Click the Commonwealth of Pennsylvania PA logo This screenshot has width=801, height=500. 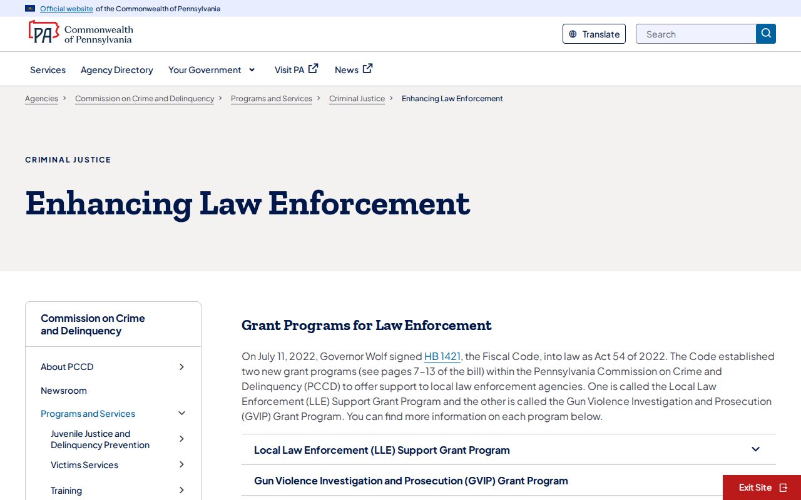pos(81,32)
